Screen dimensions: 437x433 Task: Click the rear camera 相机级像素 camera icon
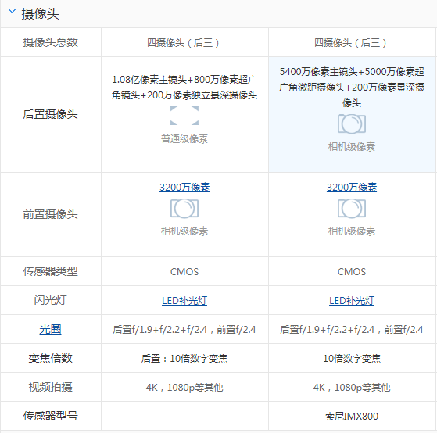[x=352, y=123]
